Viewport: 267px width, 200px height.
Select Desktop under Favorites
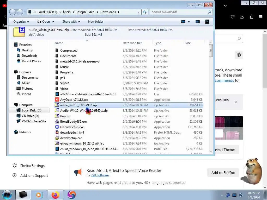click(27, 50)
